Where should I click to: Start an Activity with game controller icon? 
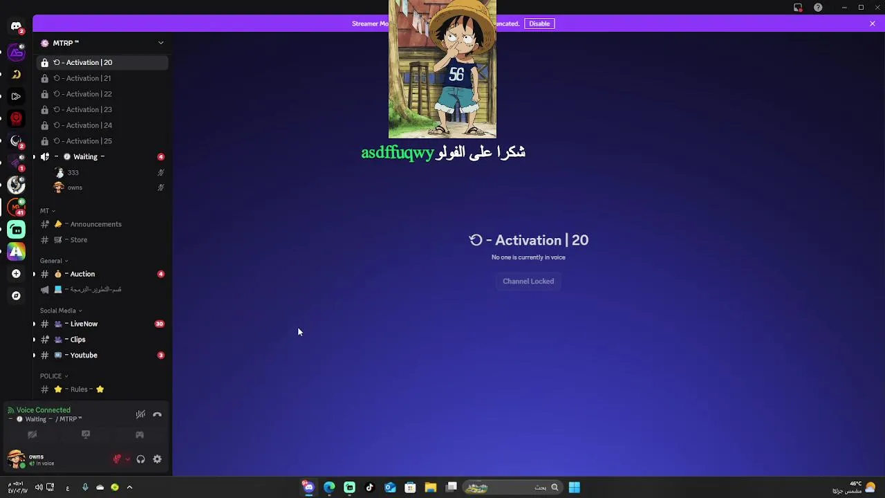[x=140, y=435]
